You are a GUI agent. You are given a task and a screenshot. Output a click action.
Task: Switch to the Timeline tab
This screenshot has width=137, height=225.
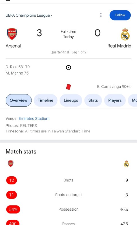[46, 100]
